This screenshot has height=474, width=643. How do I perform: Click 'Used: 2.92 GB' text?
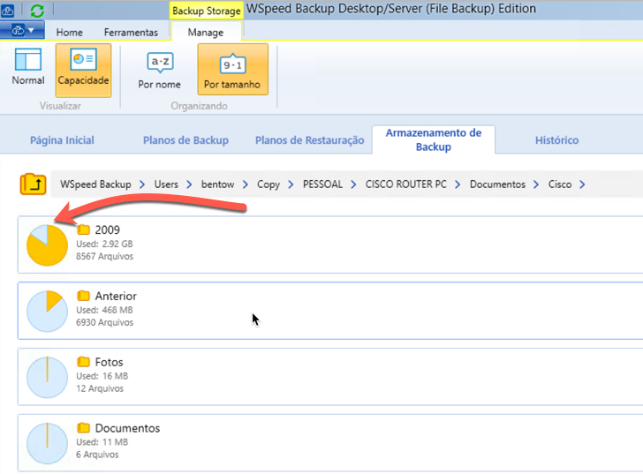(x=104, y=244)
